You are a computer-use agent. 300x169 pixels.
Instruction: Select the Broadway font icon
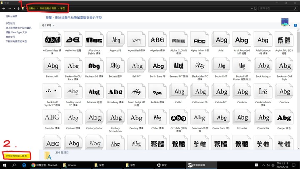[x=115, y=91]
